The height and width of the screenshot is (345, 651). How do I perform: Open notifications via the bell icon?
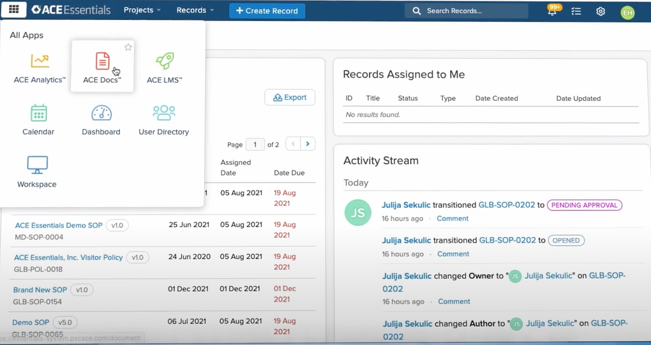[x=552, y=11]
